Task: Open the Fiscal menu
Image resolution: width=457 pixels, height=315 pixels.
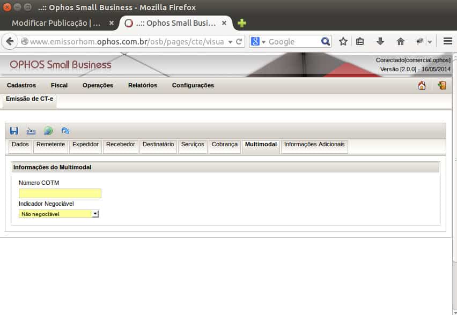Action: 59,85
